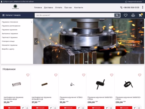145x109 pixels.
Task: Select the Манжетні пружини category
Action: click(10, 45)
